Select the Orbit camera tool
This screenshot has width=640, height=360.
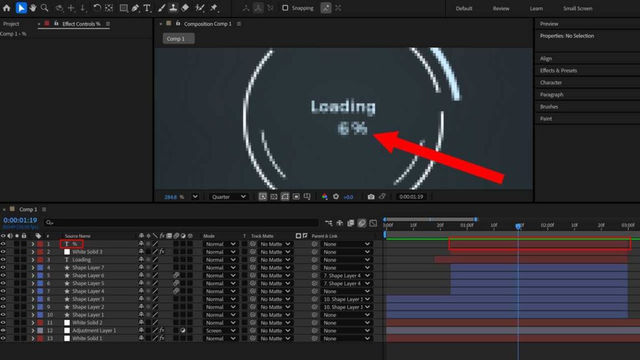coord(59,7)
